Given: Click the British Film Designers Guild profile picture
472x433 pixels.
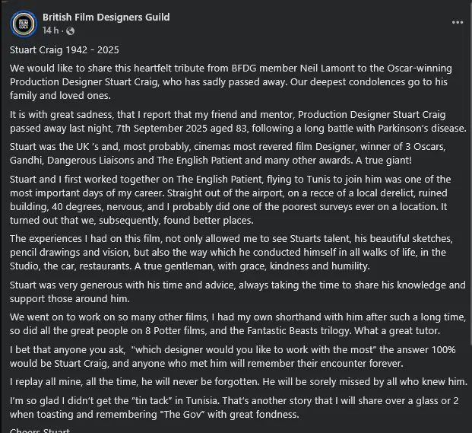Looking at the screenshot, I should coord(24,24).
